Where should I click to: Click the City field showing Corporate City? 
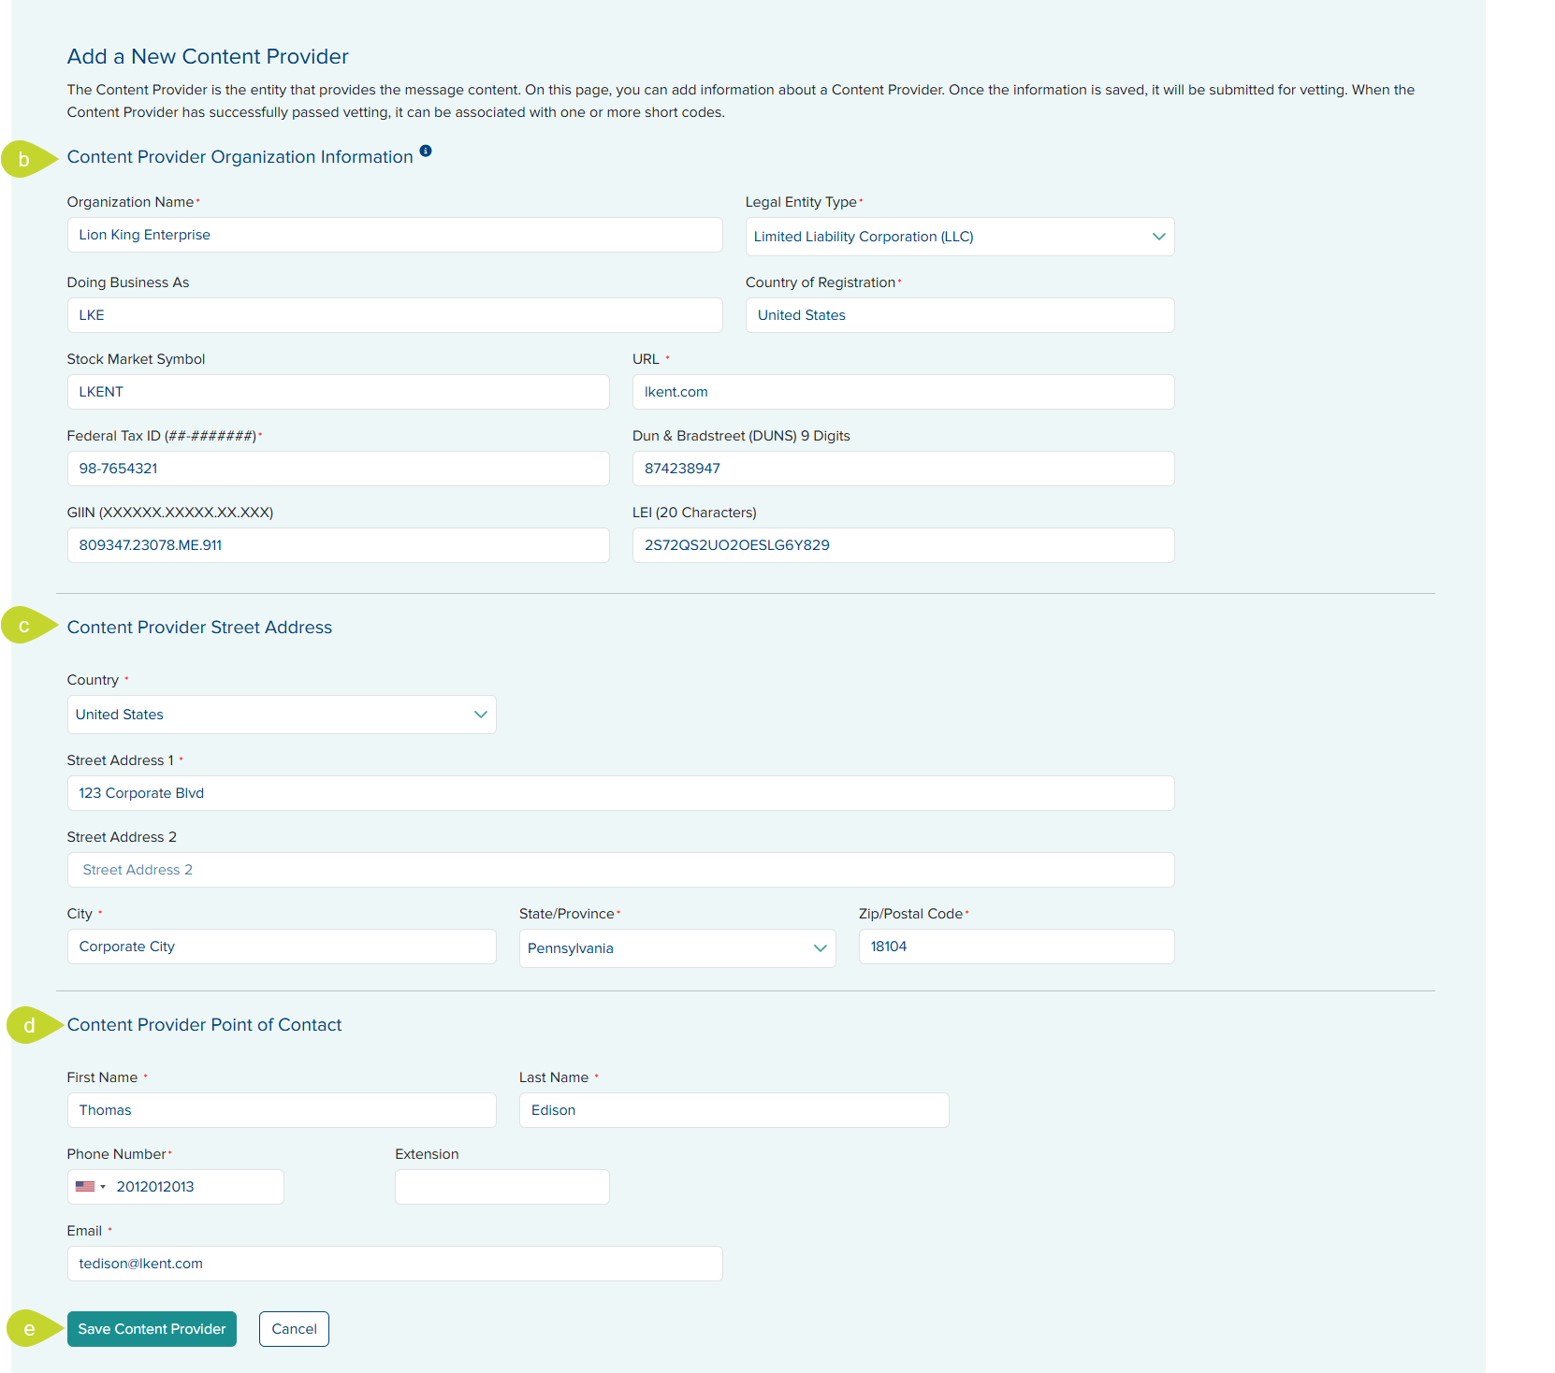click(282, 947)
